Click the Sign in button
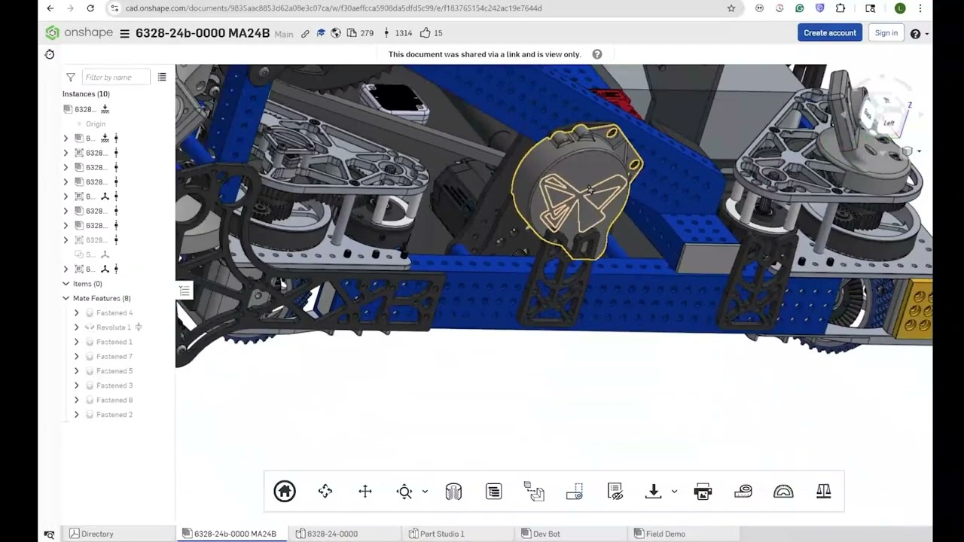 tap(886, 33)
